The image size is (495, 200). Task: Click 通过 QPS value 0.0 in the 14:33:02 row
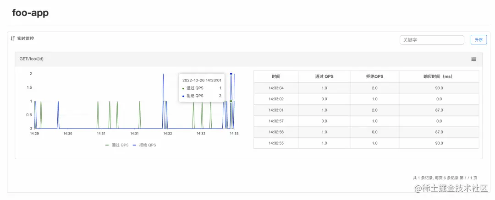click(324, 99)
